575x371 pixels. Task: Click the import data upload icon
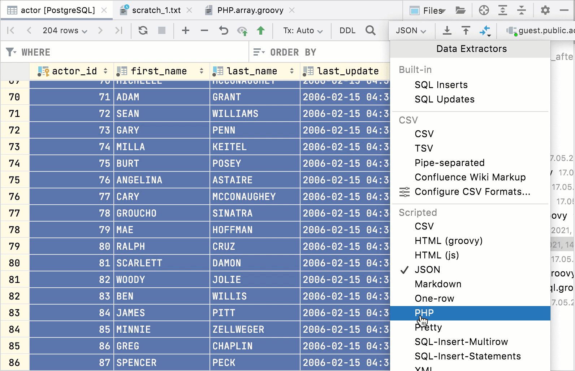466,31
